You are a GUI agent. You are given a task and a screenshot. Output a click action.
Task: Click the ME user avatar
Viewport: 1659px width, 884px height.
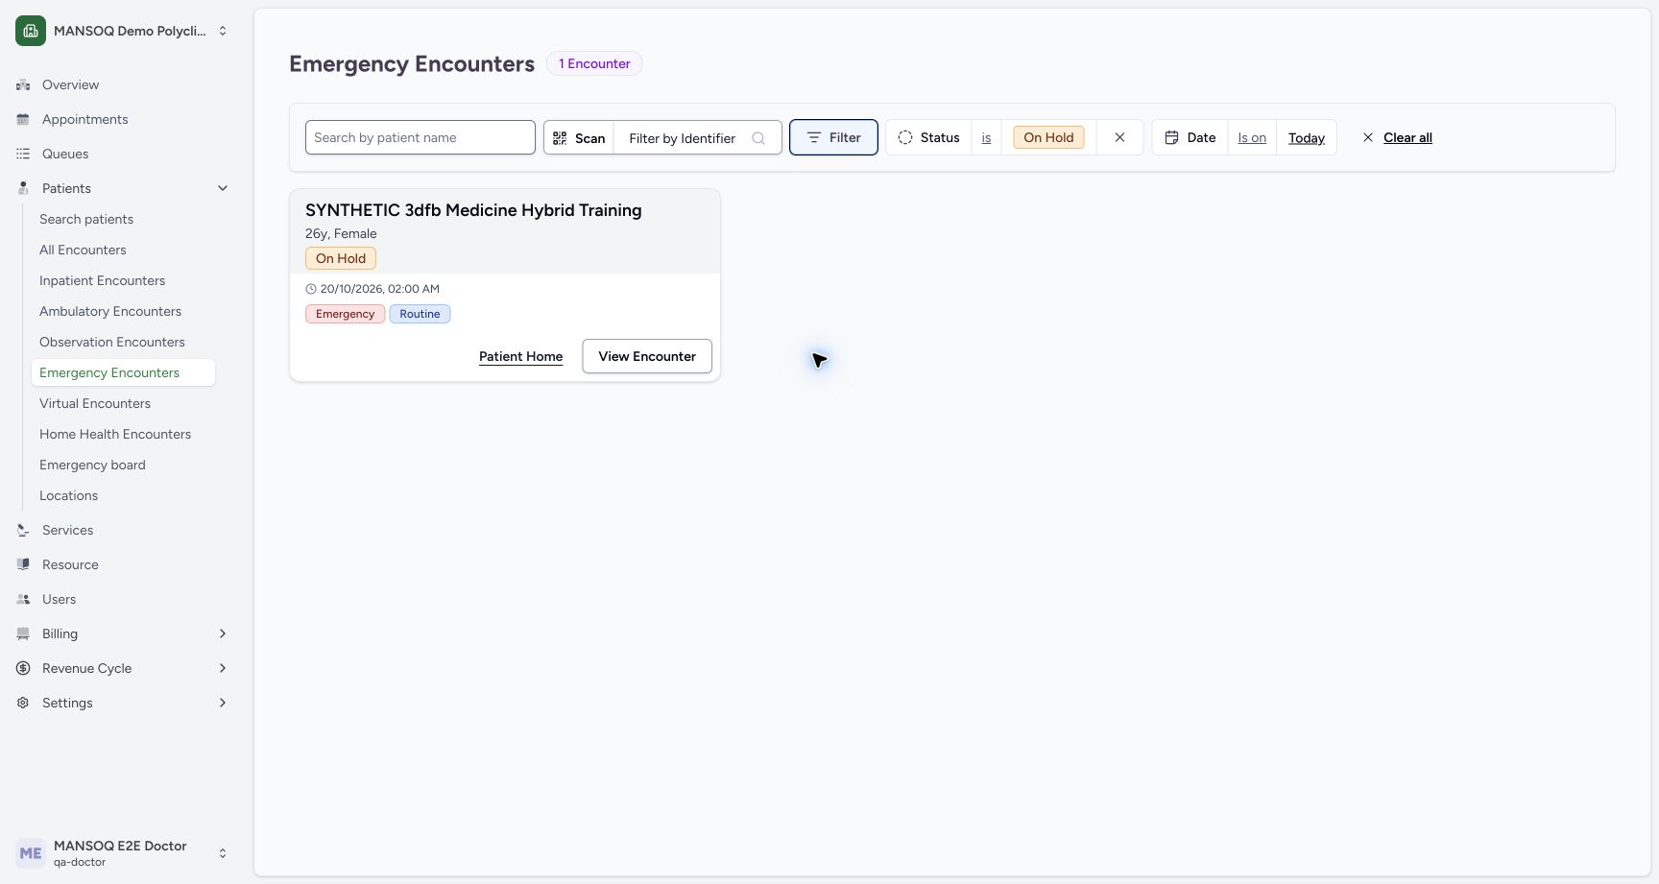pos(31,853)
